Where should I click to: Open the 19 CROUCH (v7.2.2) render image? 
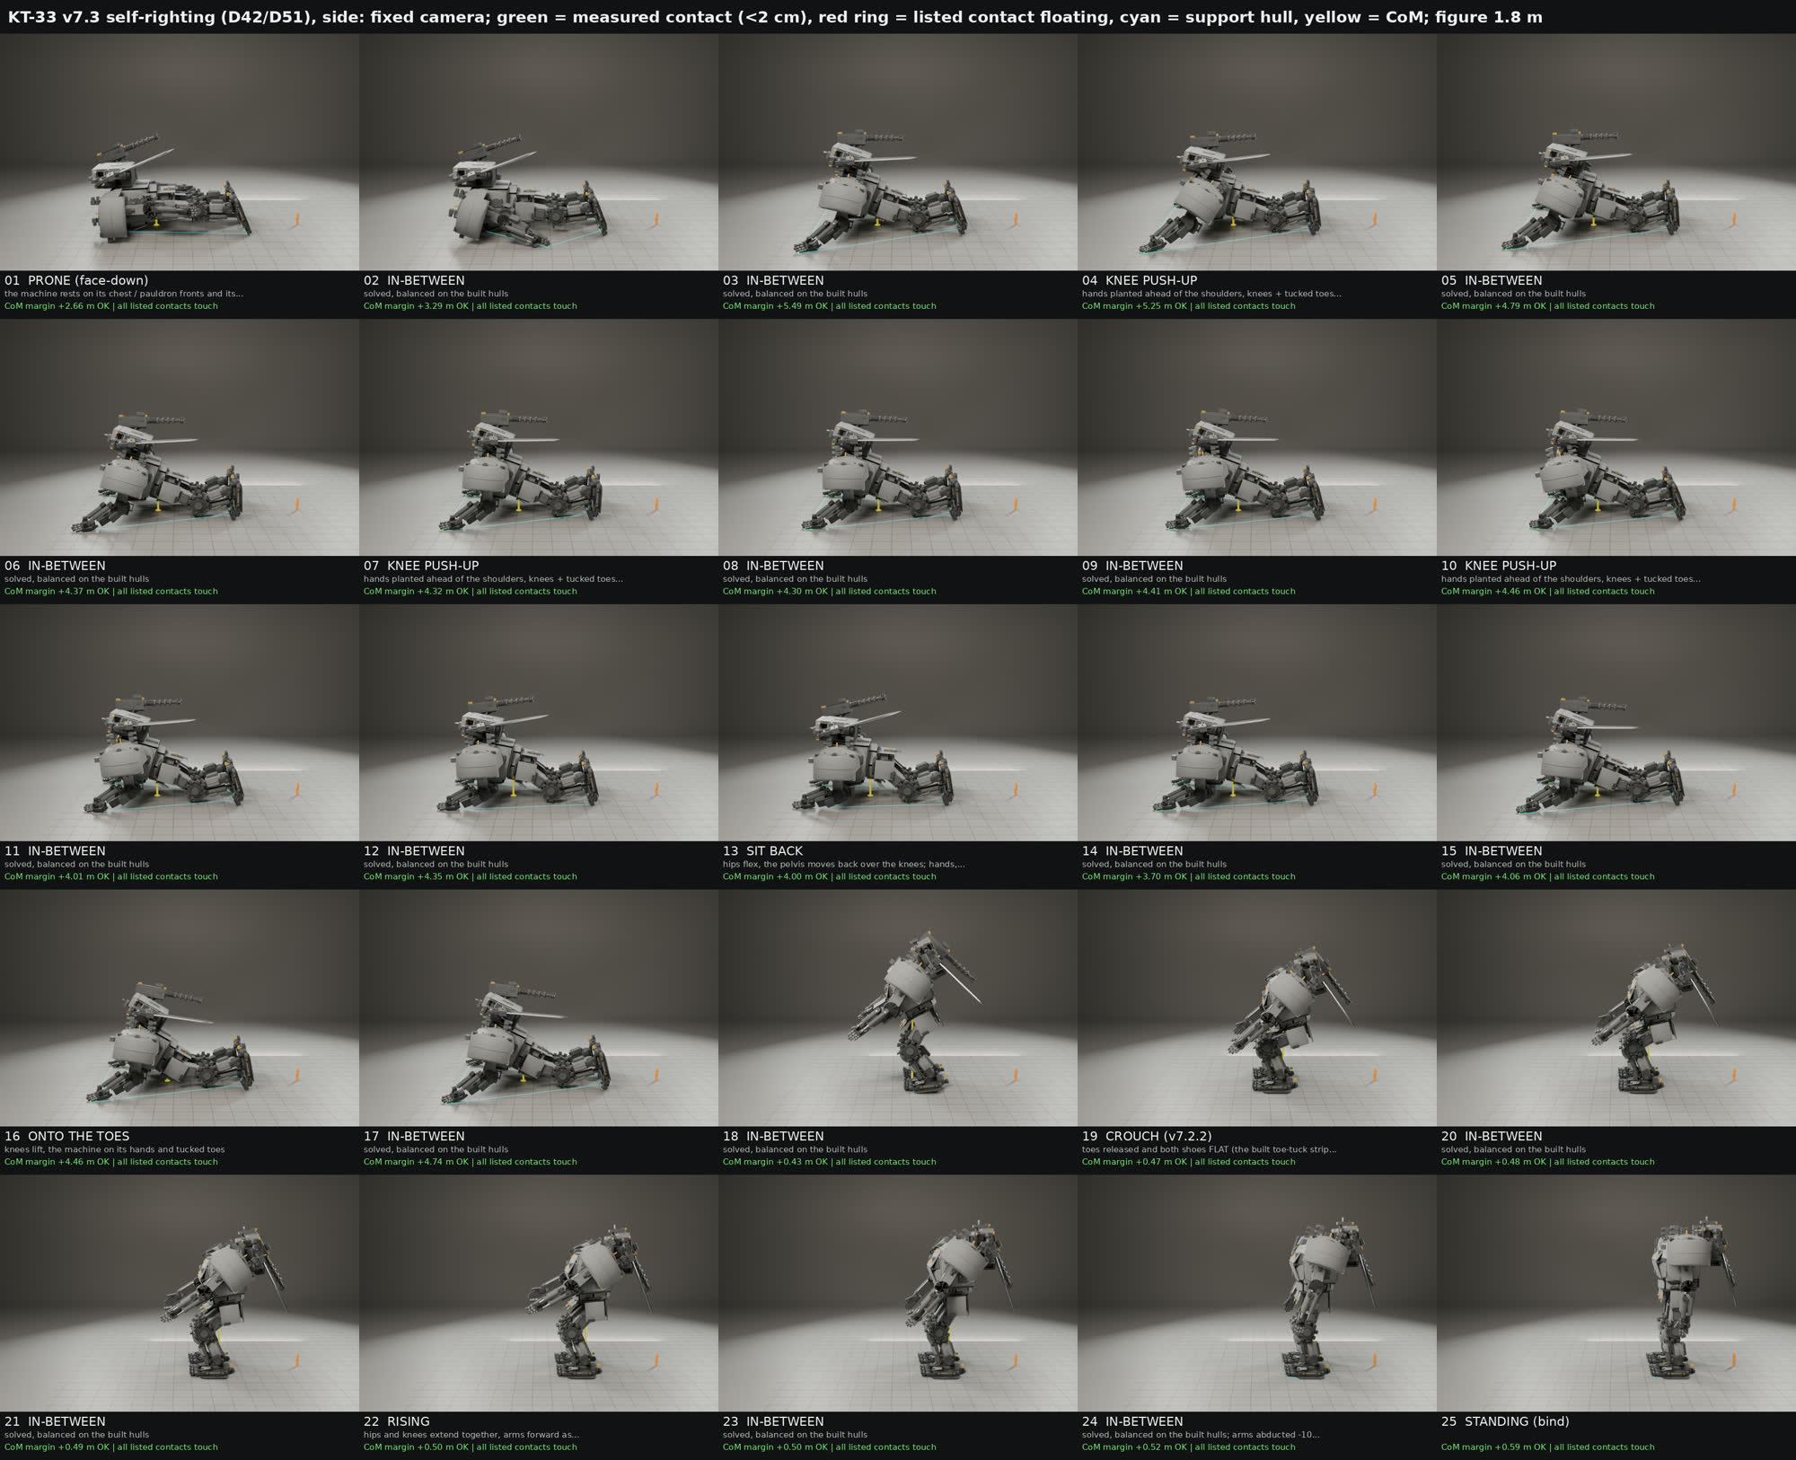coord(1257,1007)
